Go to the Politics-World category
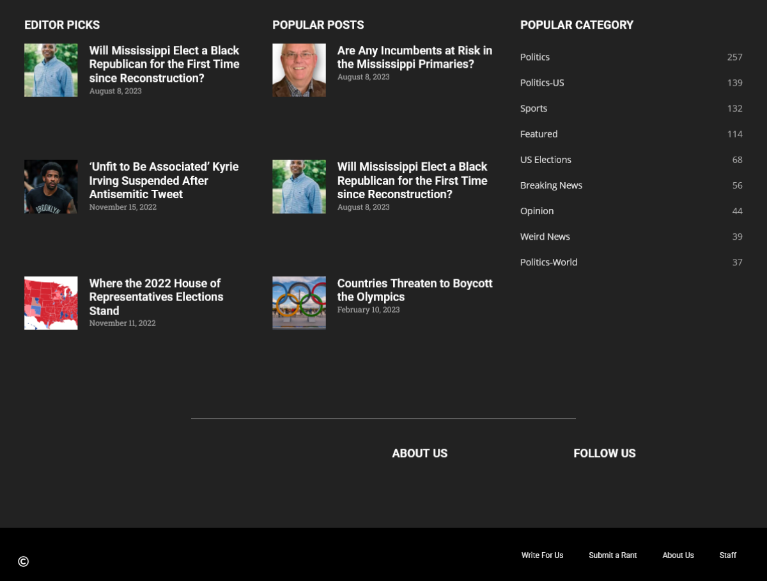 [x=548, y=262]
